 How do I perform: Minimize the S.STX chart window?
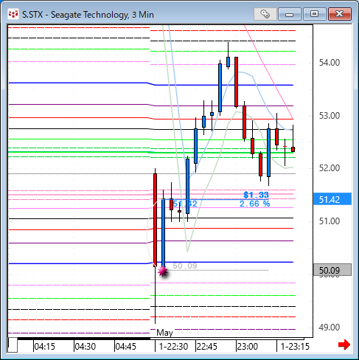click(x=290, y=14)
